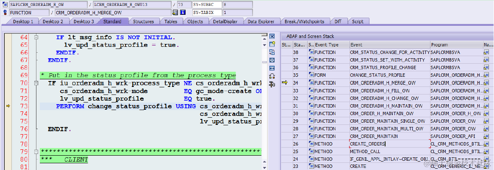The height and width of the screenshot is (170, 494).
Task: Click line number 73 in the editor margin
Action: (24, 106)
